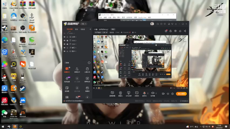The height and width of the screenshot is (129, 230).
Task: Edit the stream category label
Action: pyautogui.click(x=101, y=32)
